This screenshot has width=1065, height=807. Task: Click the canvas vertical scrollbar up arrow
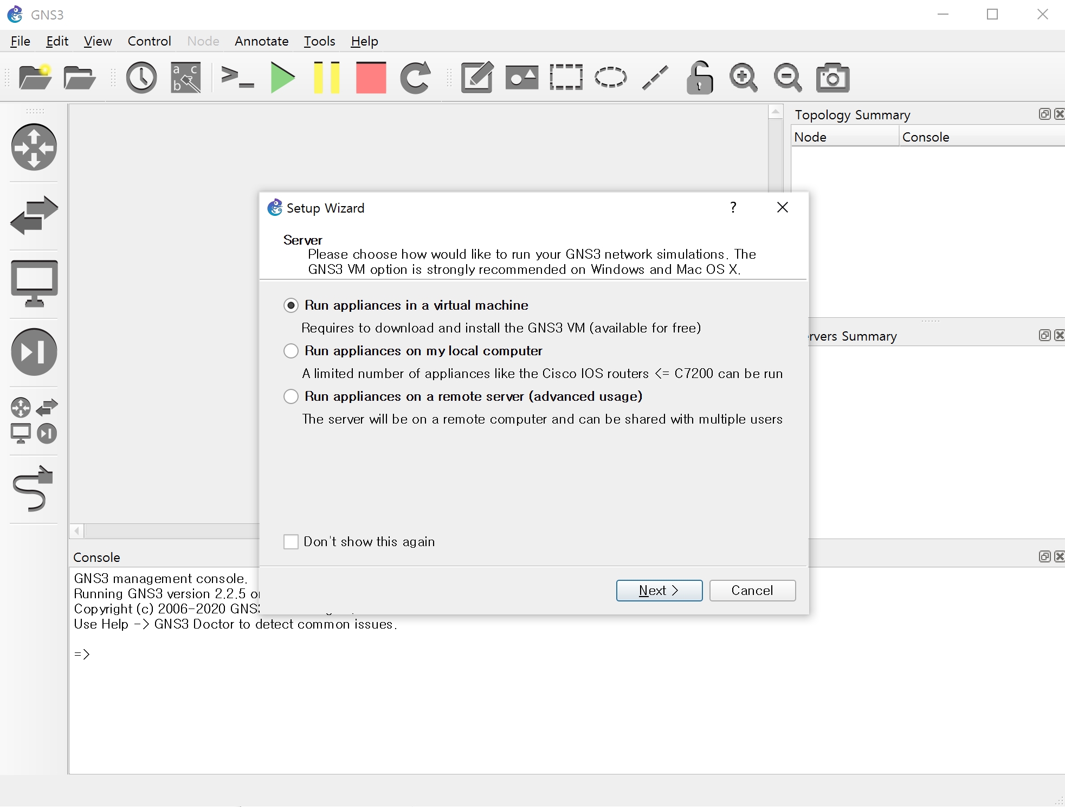pos(776,112)
